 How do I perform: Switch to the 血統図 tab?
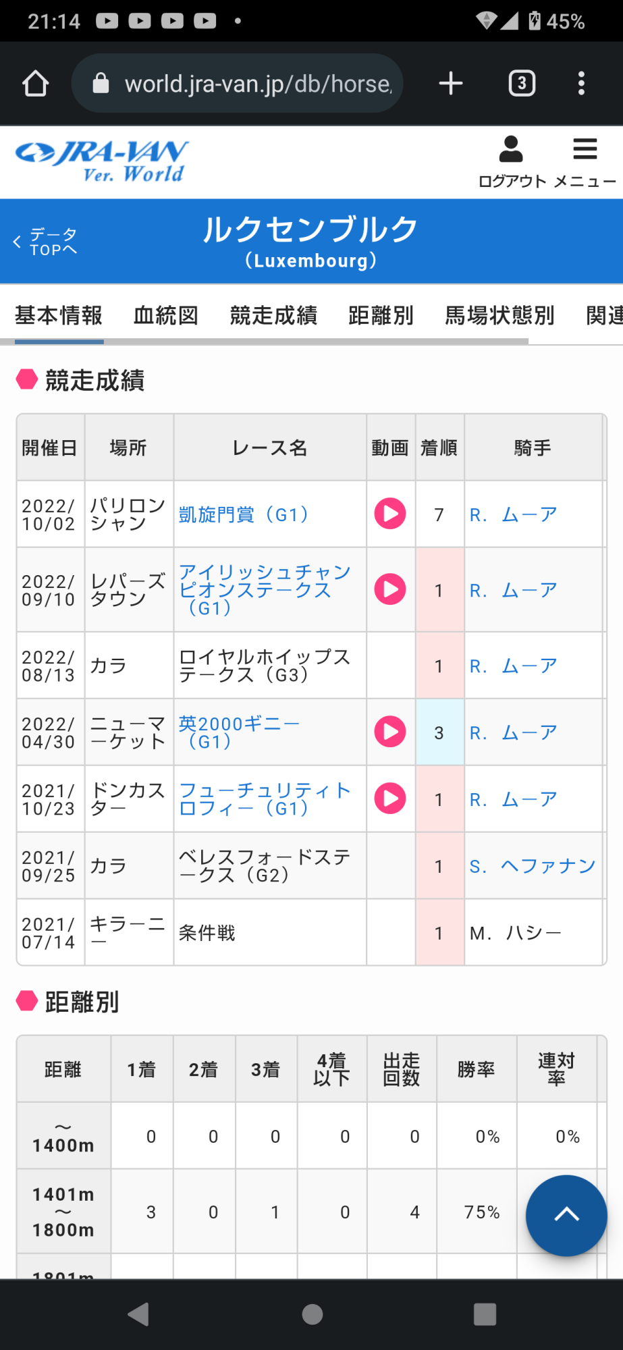(166, 315)
